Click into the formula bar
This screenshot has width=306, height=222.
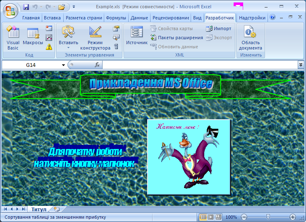200,65
